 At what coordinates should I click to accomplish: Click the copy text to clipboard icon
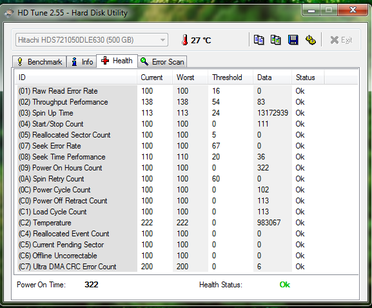(259, 40)
